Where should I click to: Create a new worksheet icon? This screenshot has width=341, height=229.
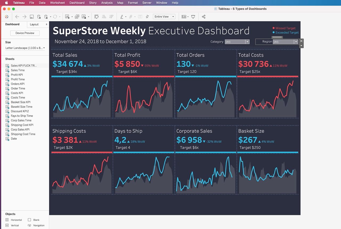[x=67, y=16]
